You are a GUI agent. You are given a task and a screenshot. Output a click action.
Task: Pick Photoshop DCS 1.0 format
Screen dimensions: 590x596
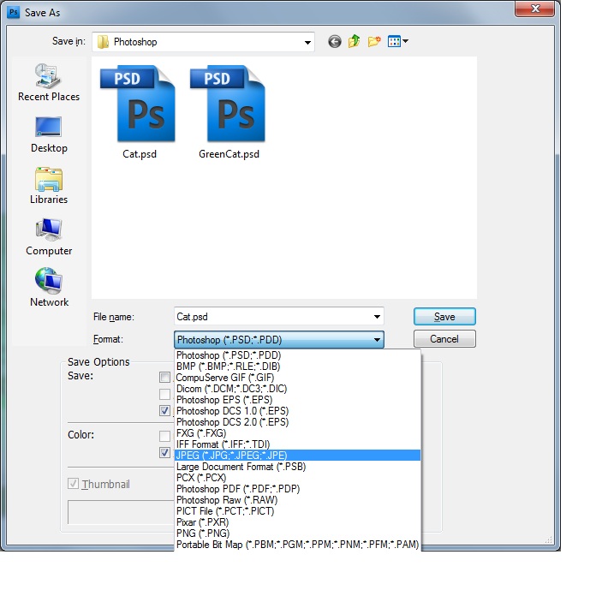tap(297, 411)
